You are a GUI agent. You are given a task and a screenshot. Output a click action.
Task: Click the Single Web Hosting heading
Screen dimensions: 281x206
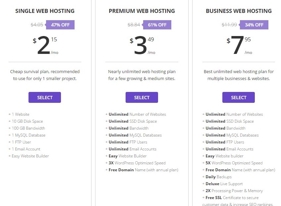point(45,11)
